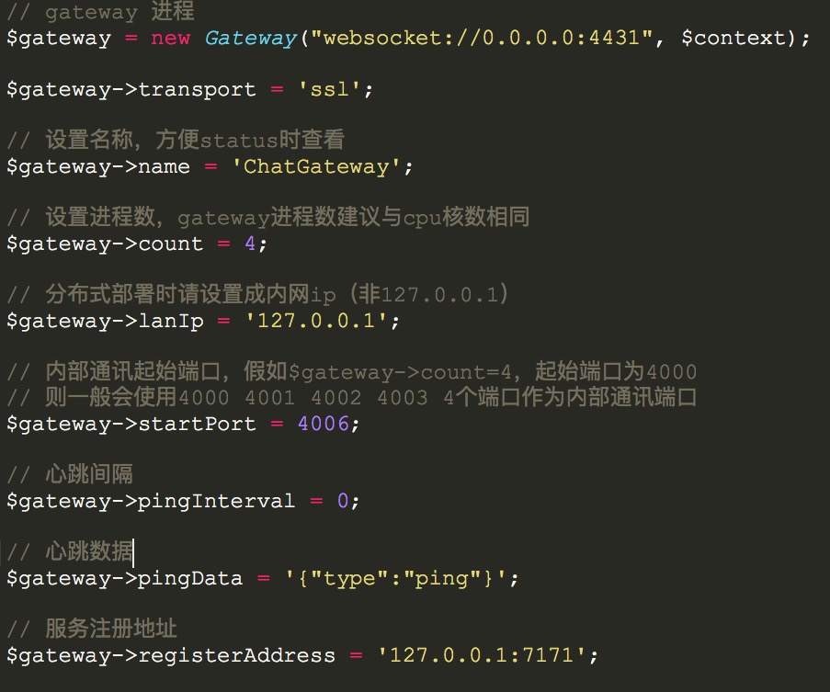Click the "websocket://0.0.0.0:4431" string
Screen dimensions: 830x692
[482, 38]
